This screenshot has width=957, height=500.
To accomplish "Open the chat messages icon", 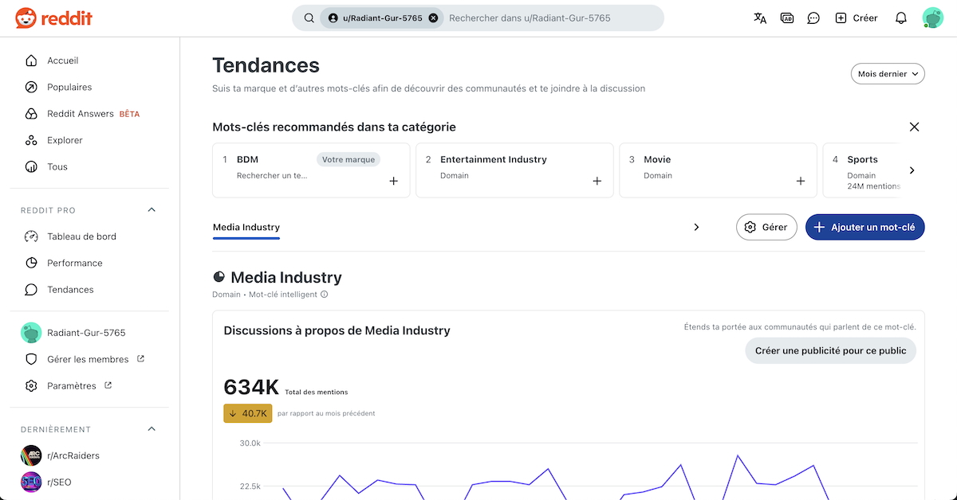I will click(x=813, y=18).
